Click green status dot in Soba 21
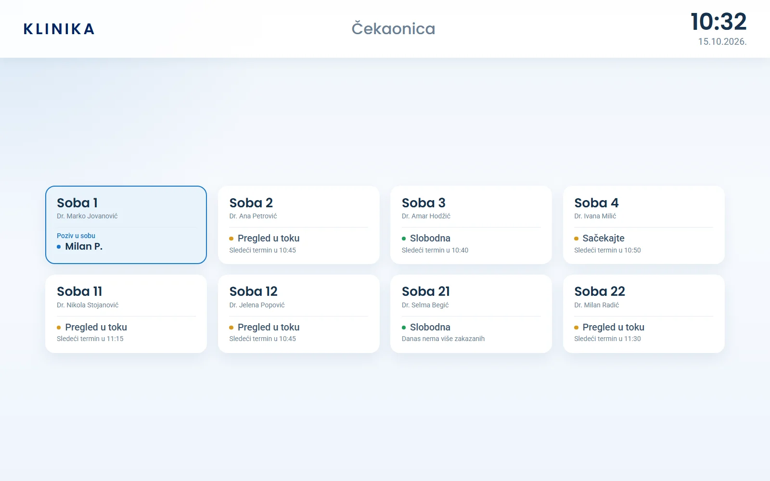 [404, 328]
